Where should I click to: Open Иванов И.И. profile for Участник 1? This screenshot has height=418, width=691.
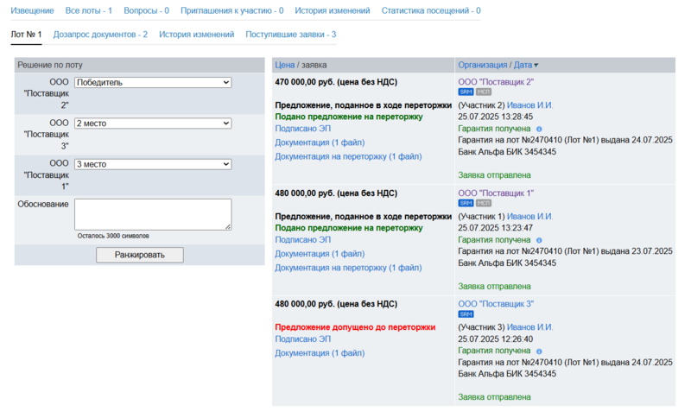point(529,216)
